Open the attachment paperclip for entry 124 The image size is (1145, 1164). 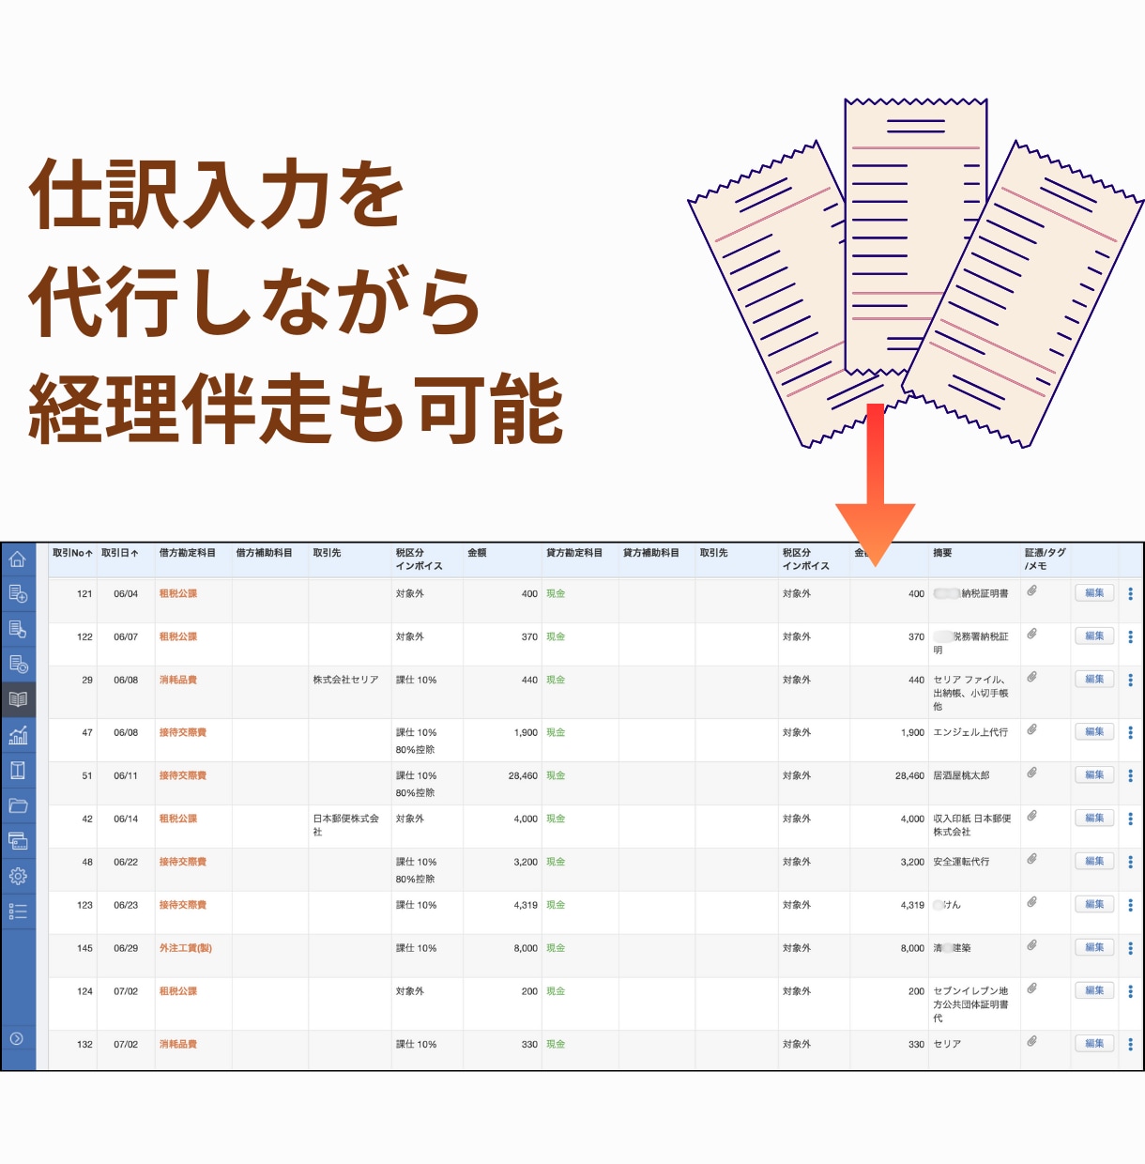(1031, 988)
